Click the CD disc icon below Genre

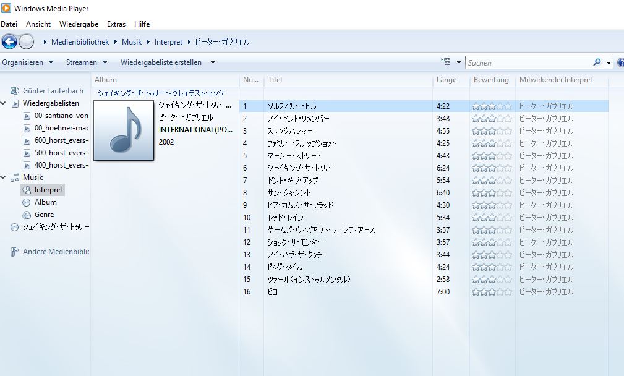tap(14, 227)
